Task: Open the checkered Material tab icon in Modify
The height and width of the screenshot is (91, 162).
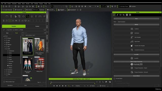Action: (127, 15)
